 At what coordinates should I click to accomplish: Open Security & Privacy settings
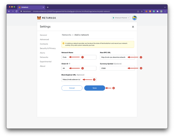(x=48, y=48)
